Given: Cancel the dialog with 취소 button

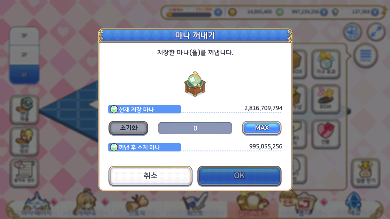Looking at the screenshot, I should (x=151, y=176).
